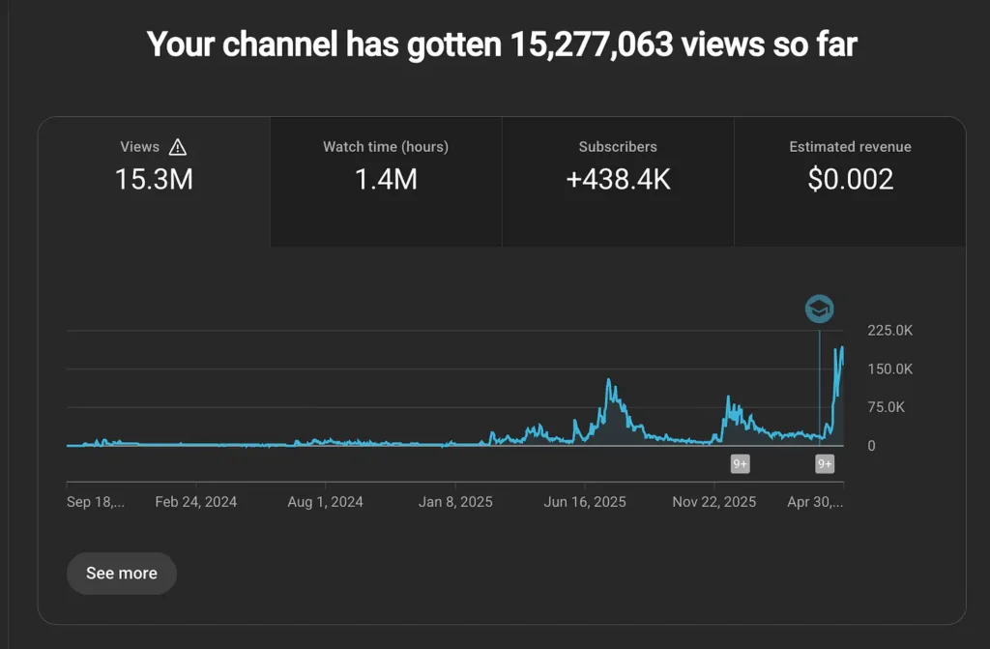Click the 15.3M views value
The width and height of the screenshot is (990, 649).
click(154, 180)
